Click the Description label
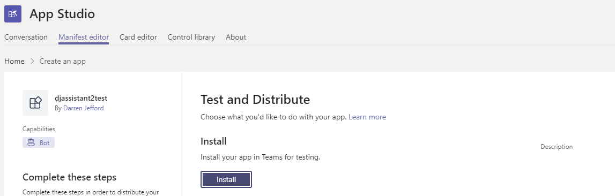 pos(557,147)
